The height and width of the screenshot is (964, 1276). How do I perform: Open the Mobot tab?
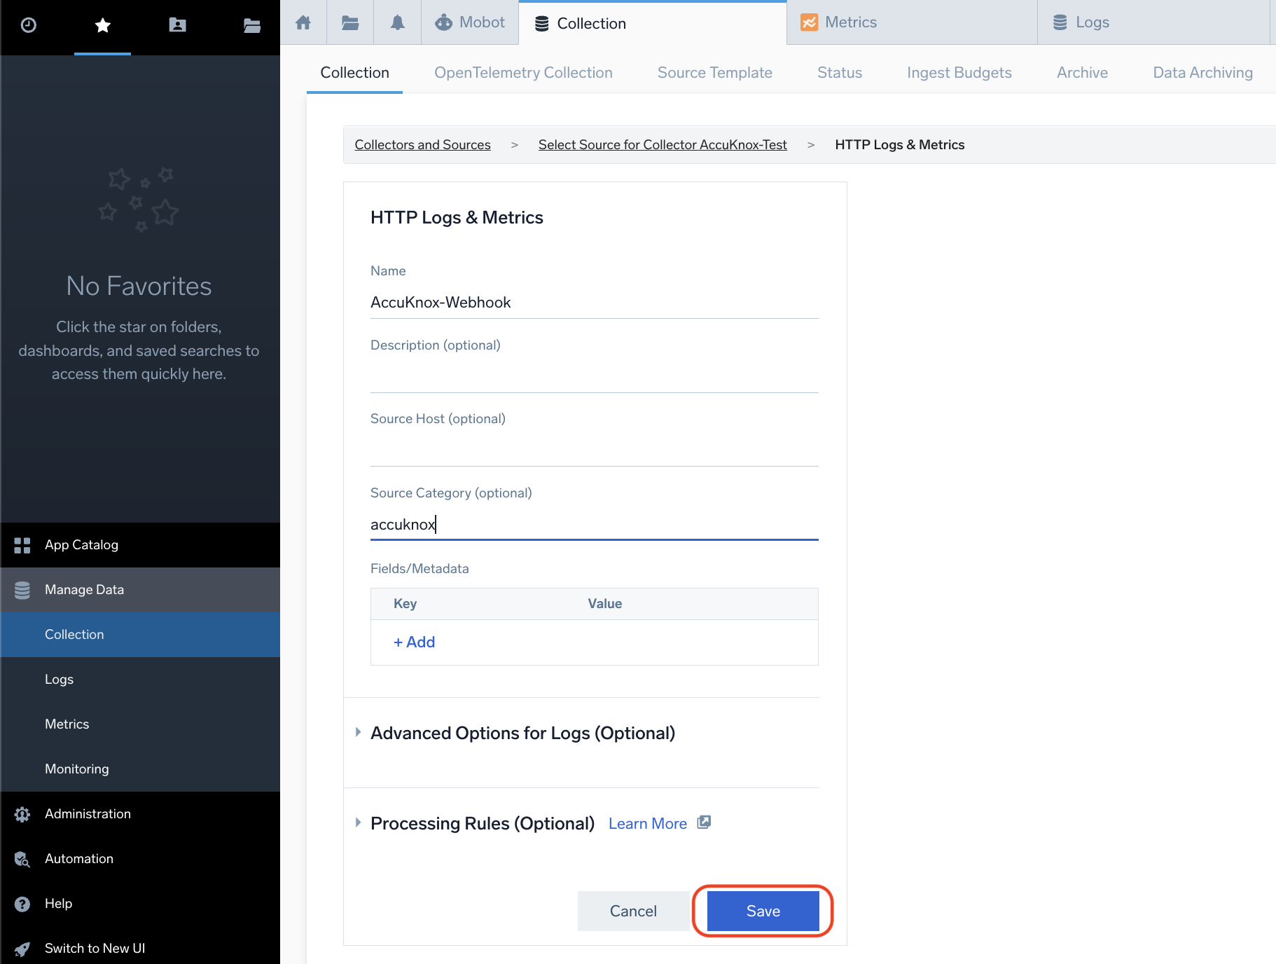[x=470, y=22]
